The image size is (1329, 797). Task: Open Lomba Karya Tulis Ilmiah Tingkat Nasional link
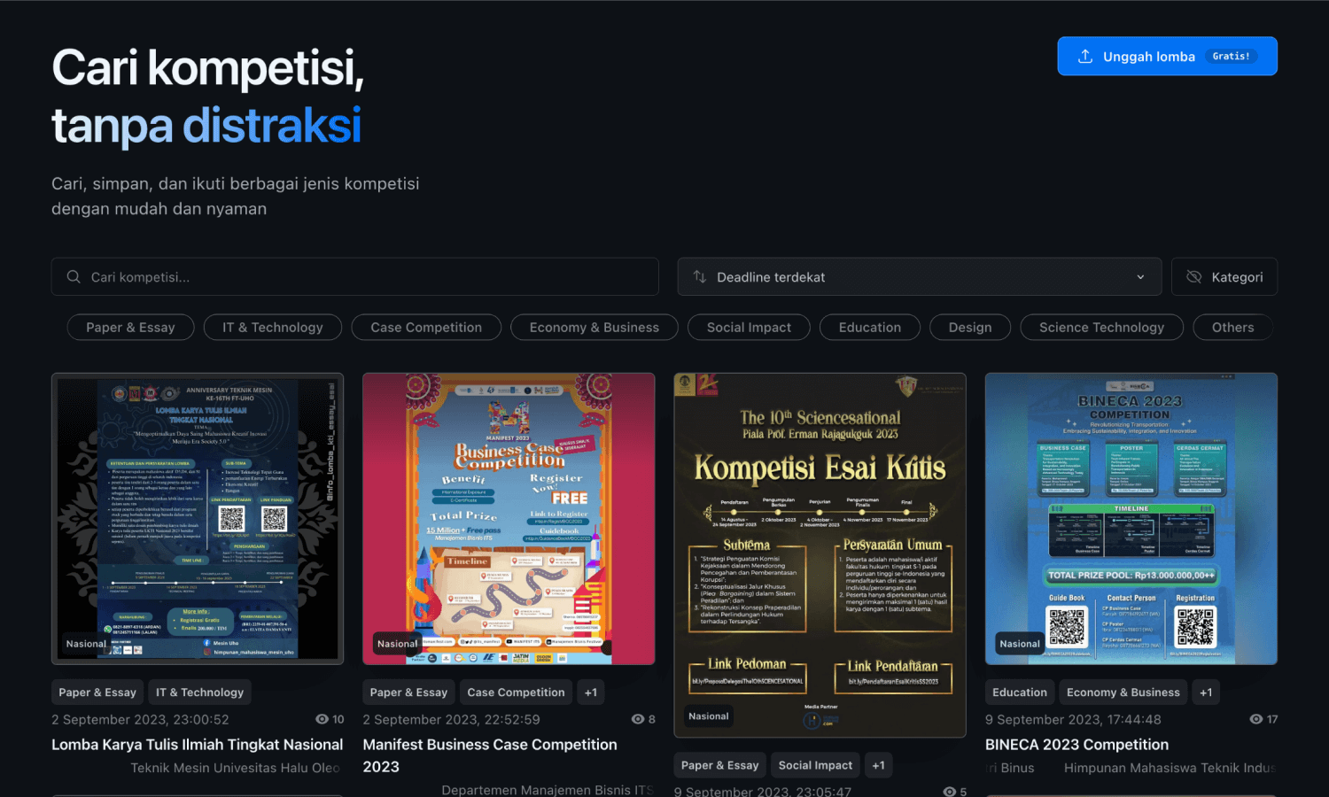point(197,745)
